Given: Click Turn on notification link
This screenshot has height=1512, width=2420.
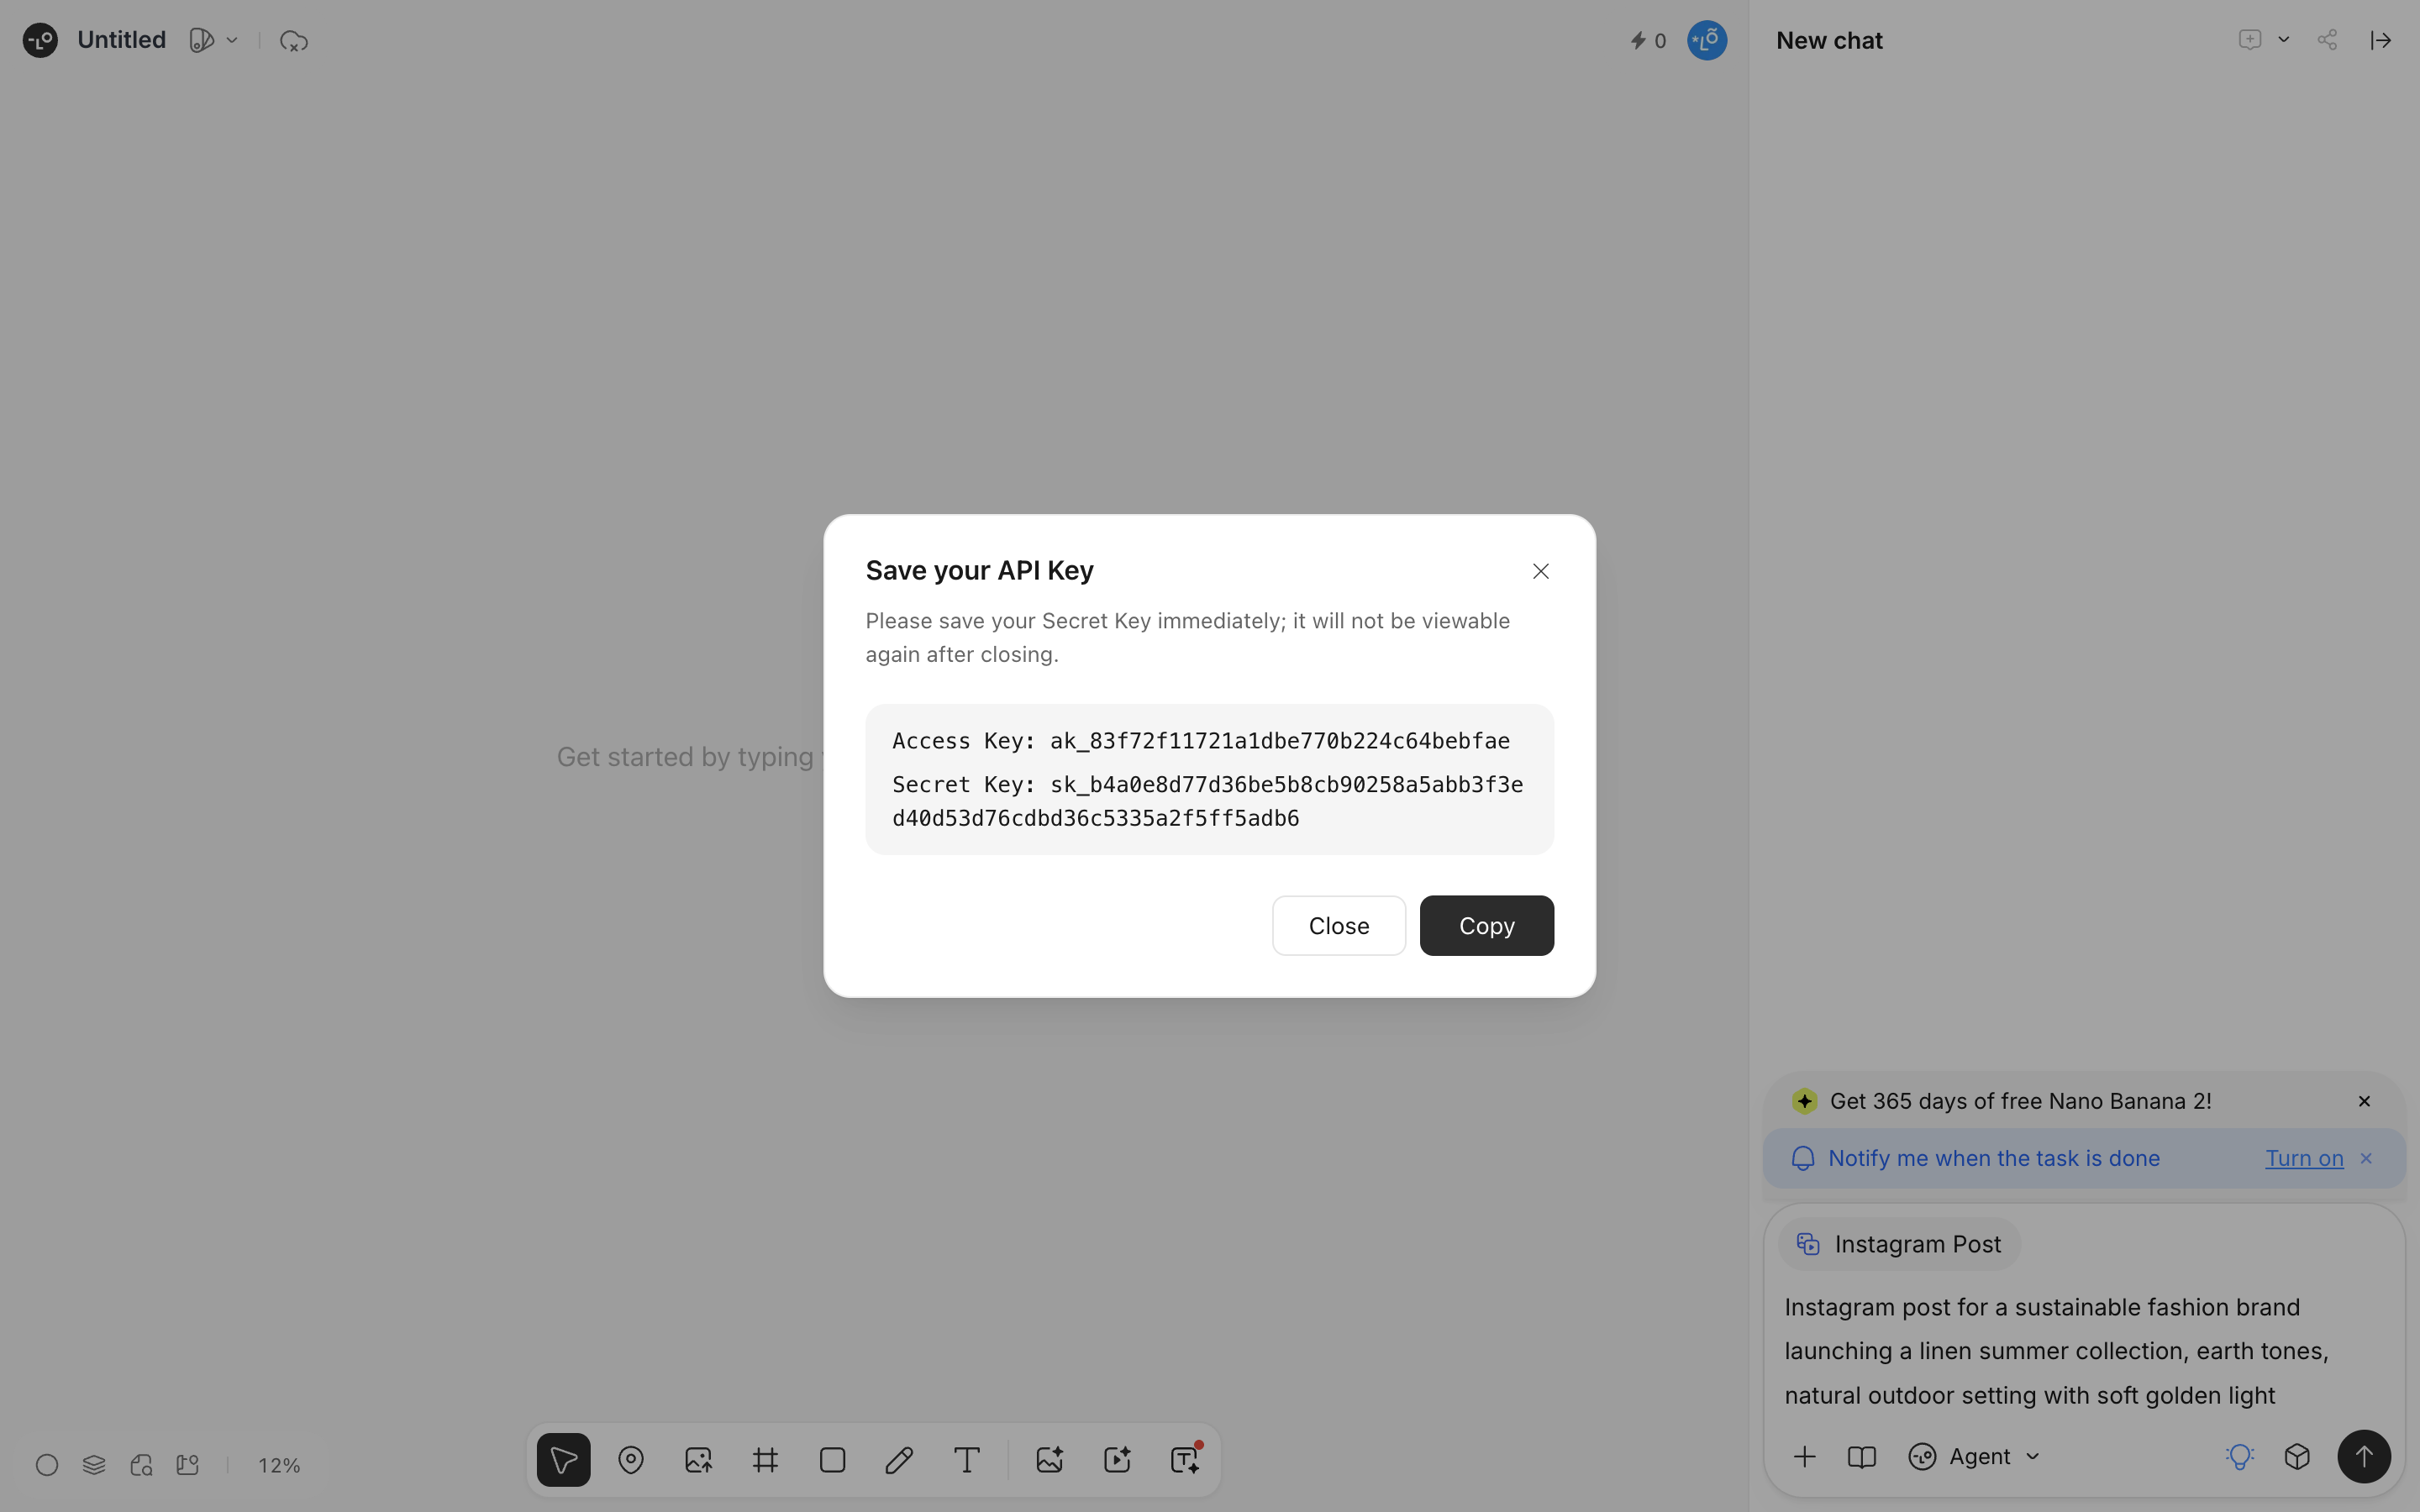Looking at the screenshot, I should click(x=2304, y=1158).
